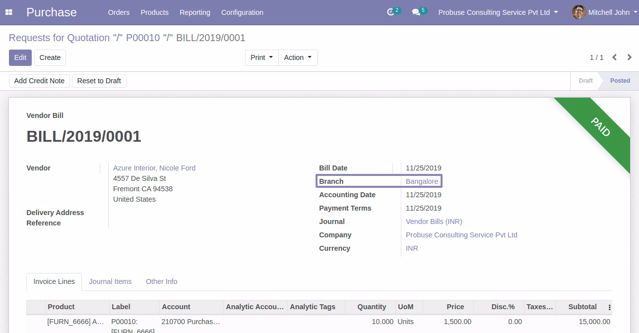
Task: Open the P00010 breadcrumb link
Action: (x=143, y=38)
